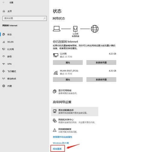Open 查看硬件和连接属性 link
Image resolution: width=151 pixels, height=152 pixels.
pos(63,137)
